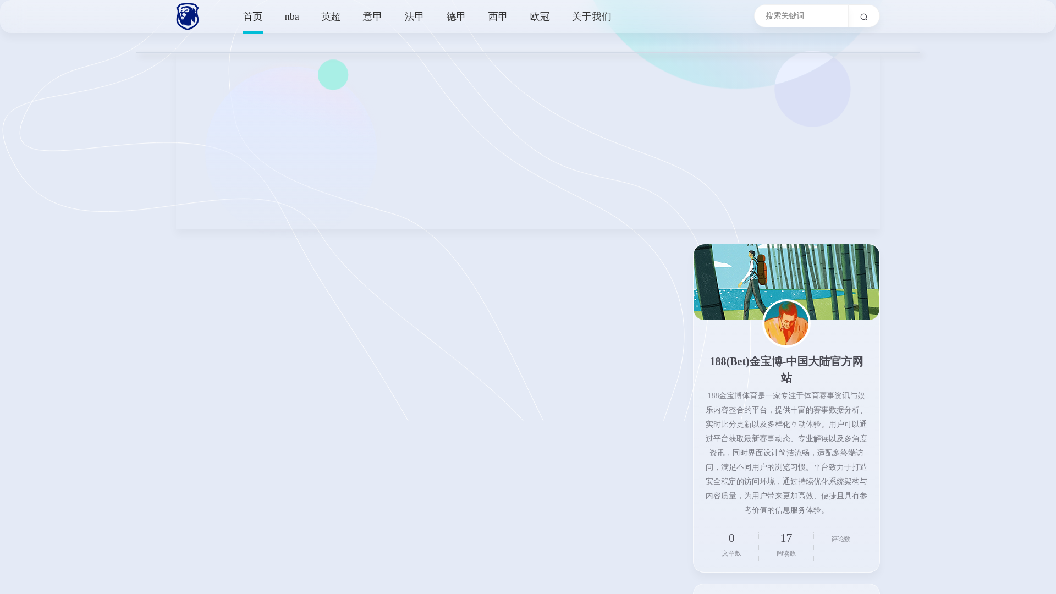Focus the 搜索关键词 search field
Image resolution: width=1056 pixels, height=594 pixels.
pyautogui.click(x=801, y=16)
